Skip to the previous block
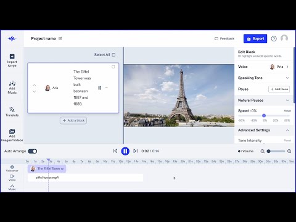296x222 pixels. tap(115, 151)
